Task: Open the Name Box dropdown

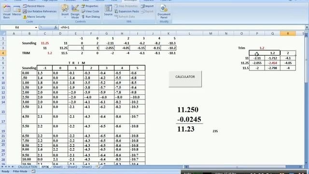Action: [36, 28]
